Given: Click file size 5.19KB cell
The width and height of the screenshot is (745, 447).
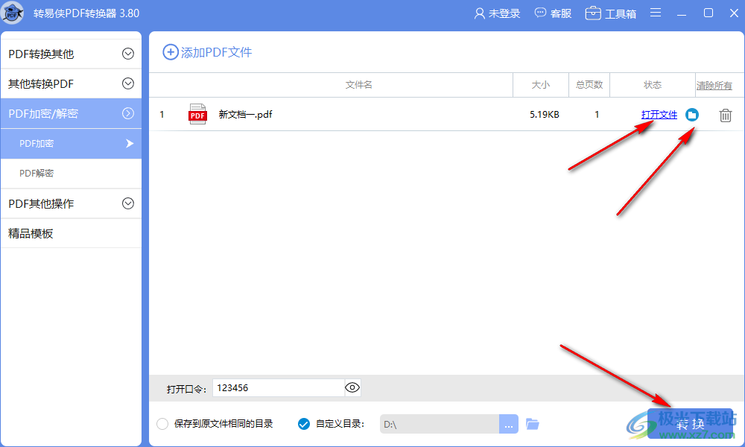Looking at the screenshot, I should click(545, 115).
